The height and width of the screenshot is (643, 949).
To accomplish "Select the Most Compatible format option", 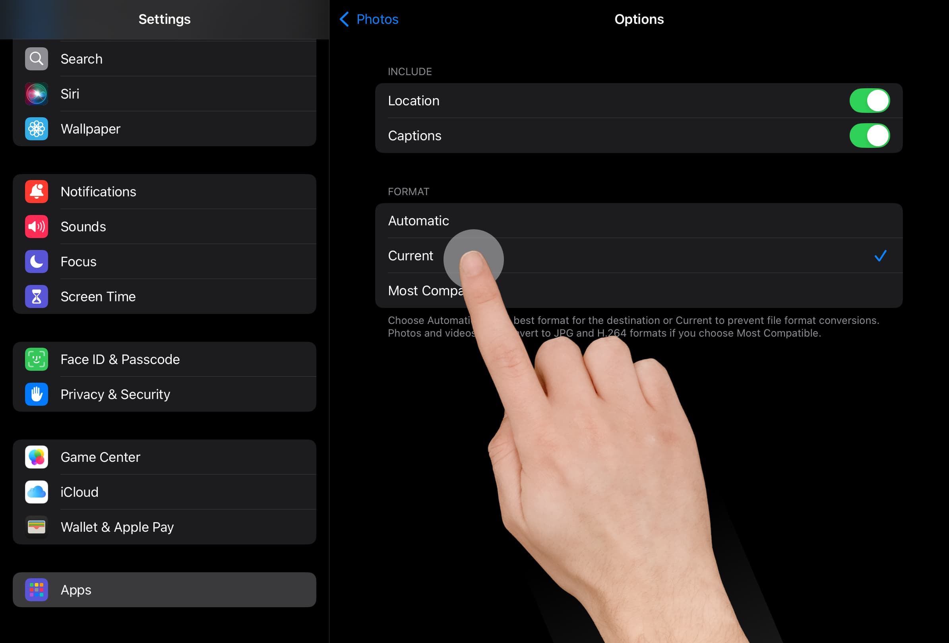I will point(639,291).
